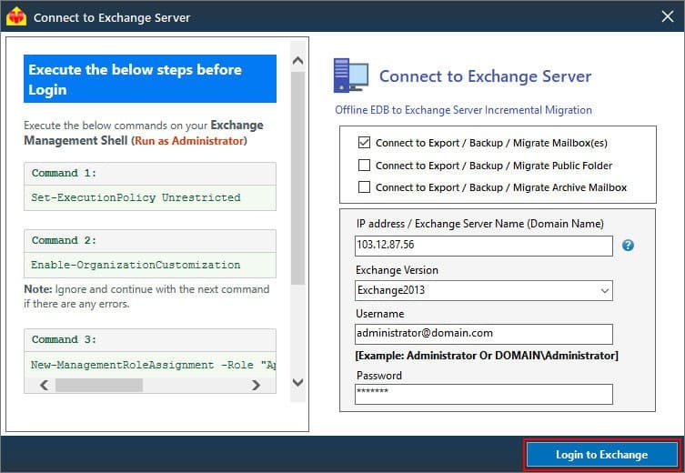Click the Command 1: header
The width and height of the screenshot is (685, 473).
(x=64, y=173)
